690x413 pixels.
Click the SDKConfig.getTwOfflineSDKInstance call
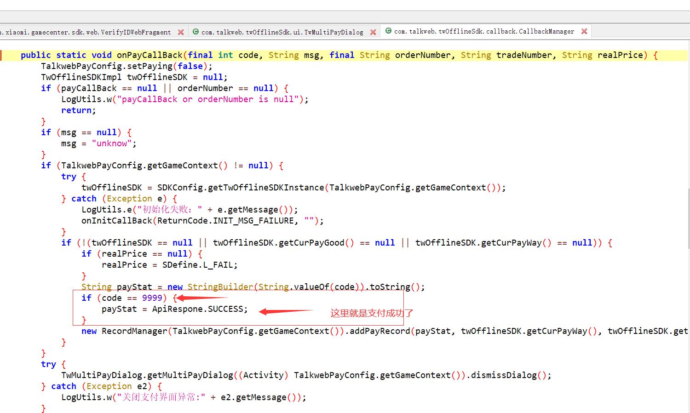tap(331, 188)
